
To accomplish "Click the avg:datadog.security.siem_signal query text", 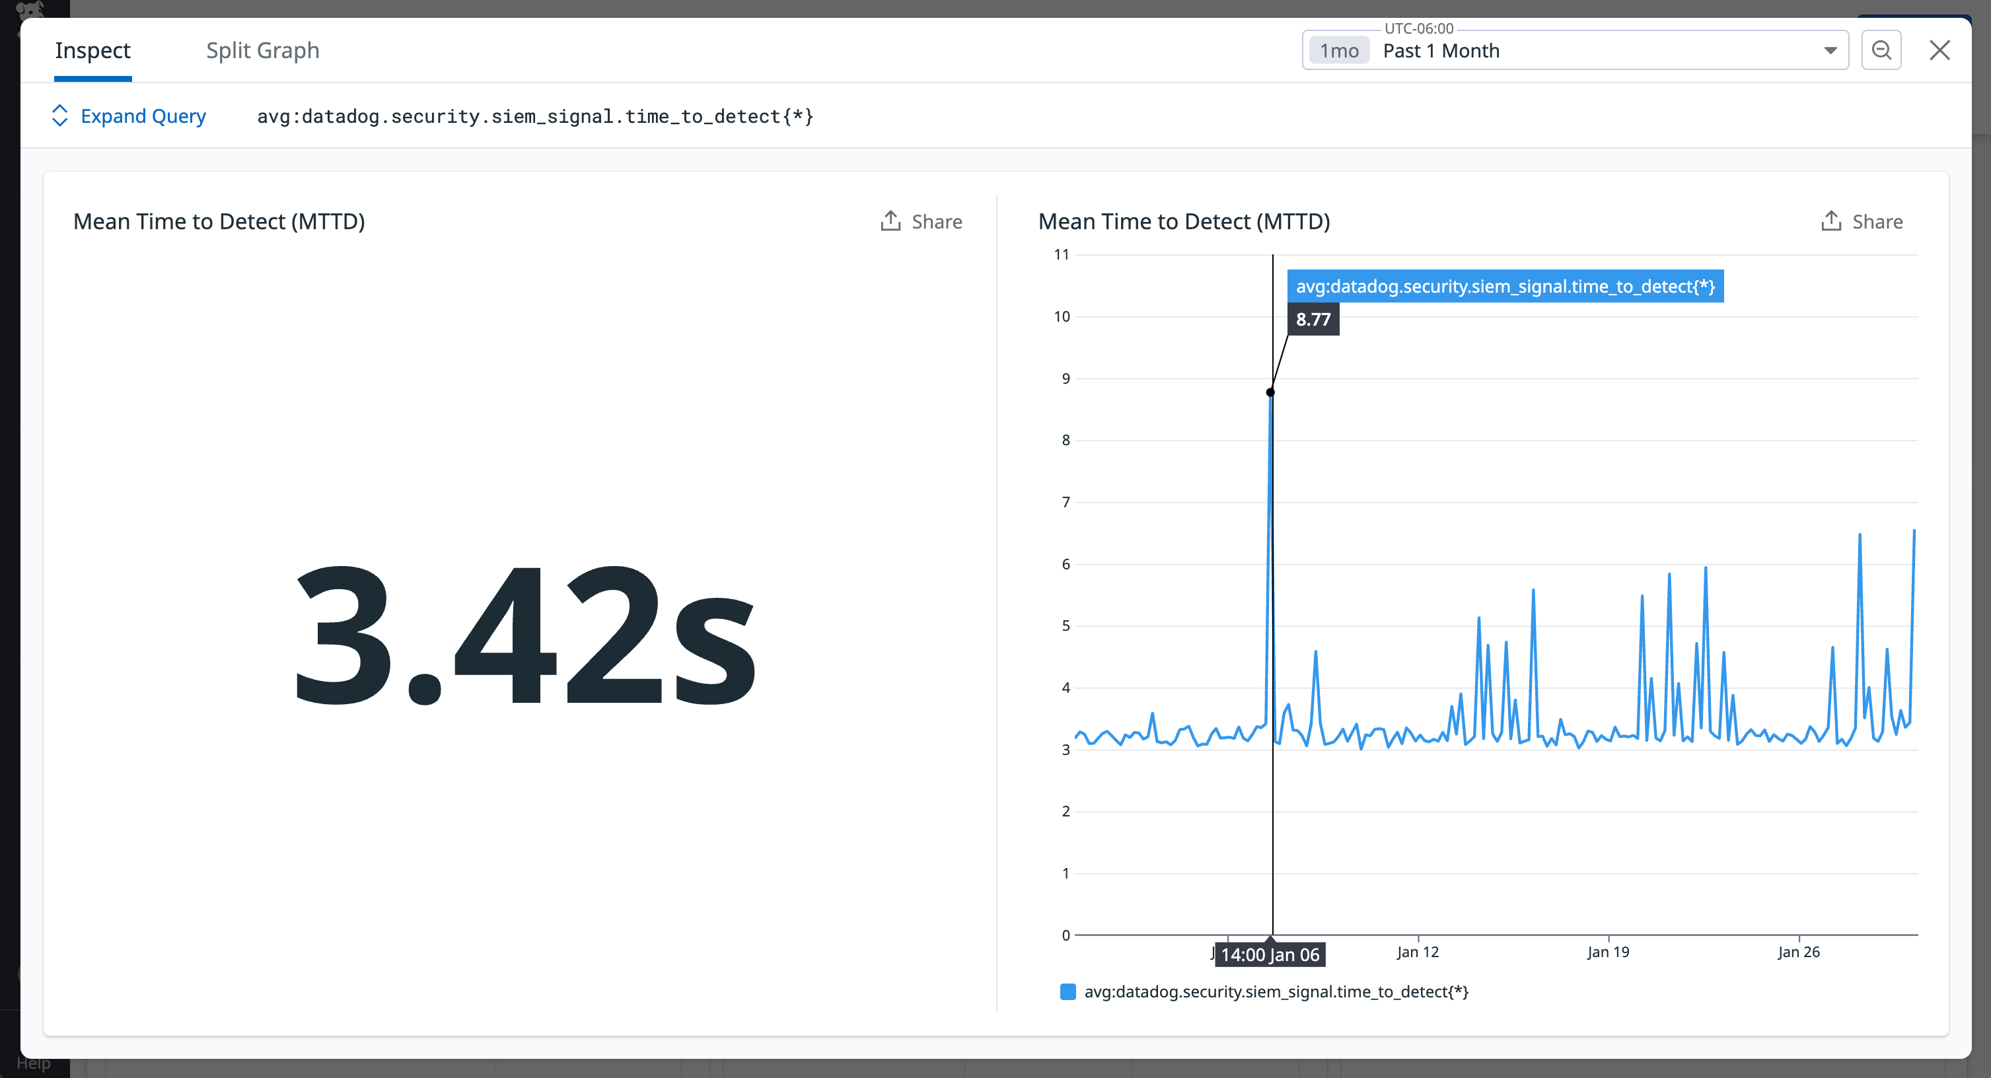I will point(536,116).
